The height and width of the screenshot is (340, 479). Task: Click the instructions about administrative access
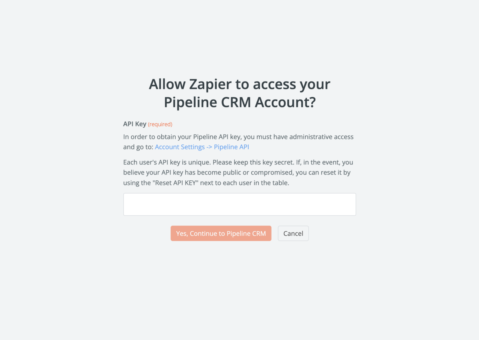pyautogui.click(x=238, y=137)
